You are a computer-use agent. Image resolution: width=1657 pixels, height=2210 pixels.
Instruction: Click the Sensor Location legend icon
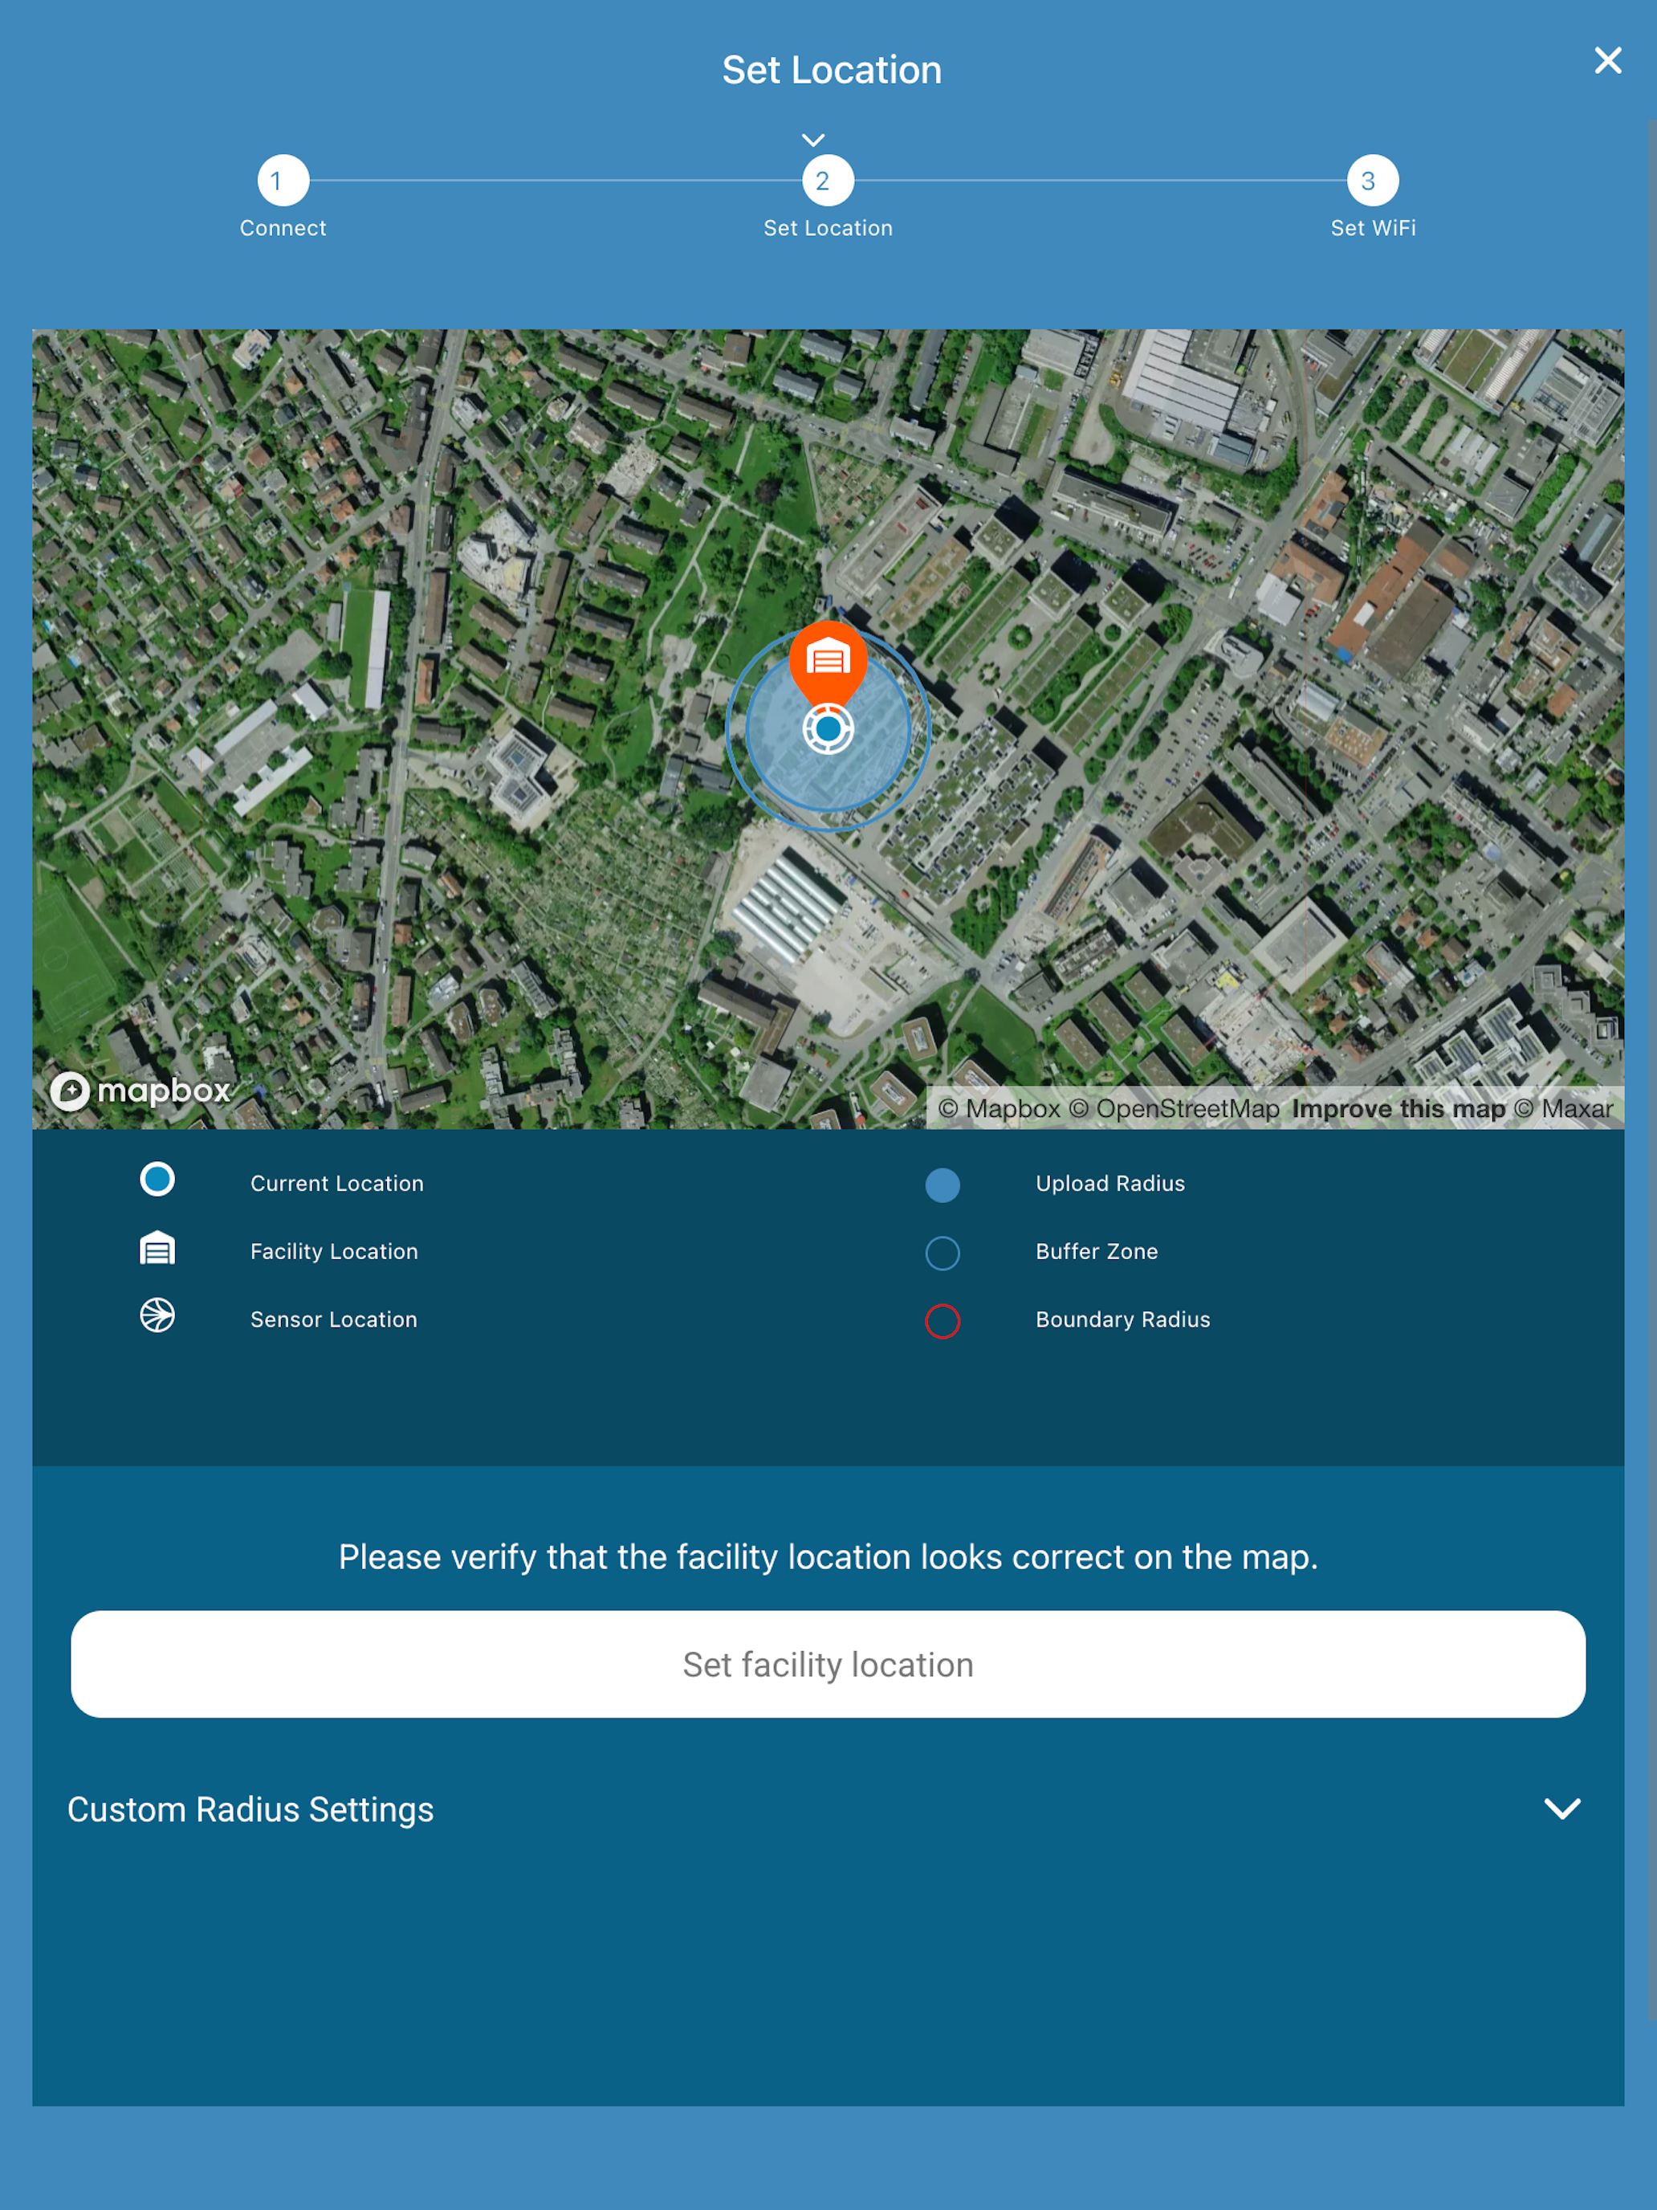(158, 1315)
